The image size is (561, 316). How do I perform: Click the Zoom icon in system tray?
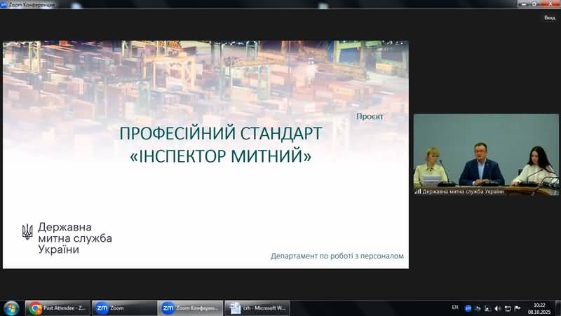468,308
